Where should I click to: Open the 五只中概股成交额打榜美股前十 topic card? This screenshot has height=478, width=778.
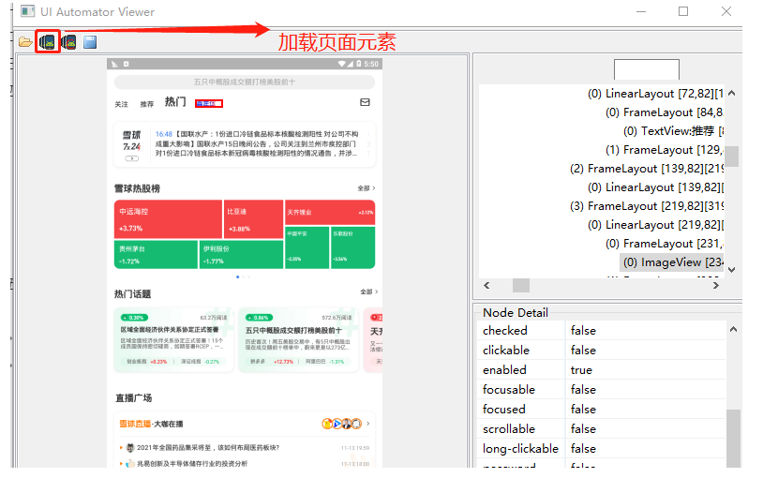(x=298, y=339)
